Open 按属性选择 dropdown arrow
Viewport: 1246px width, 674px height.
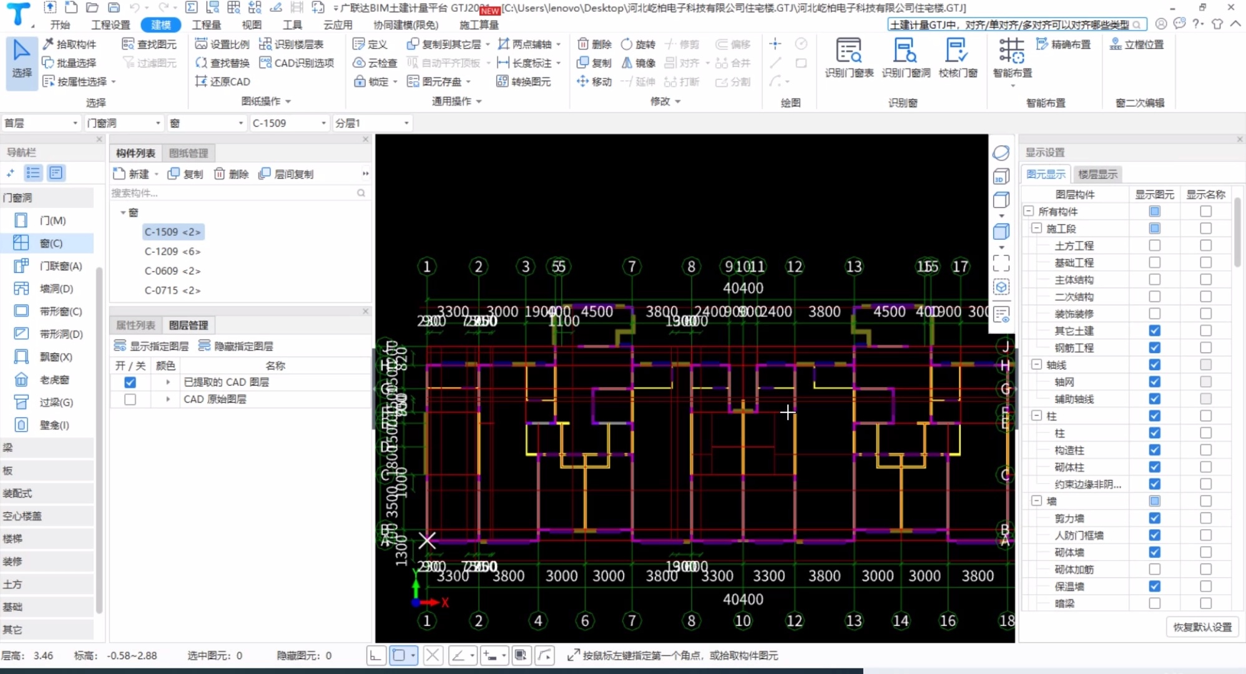click(x=114, y=82)
